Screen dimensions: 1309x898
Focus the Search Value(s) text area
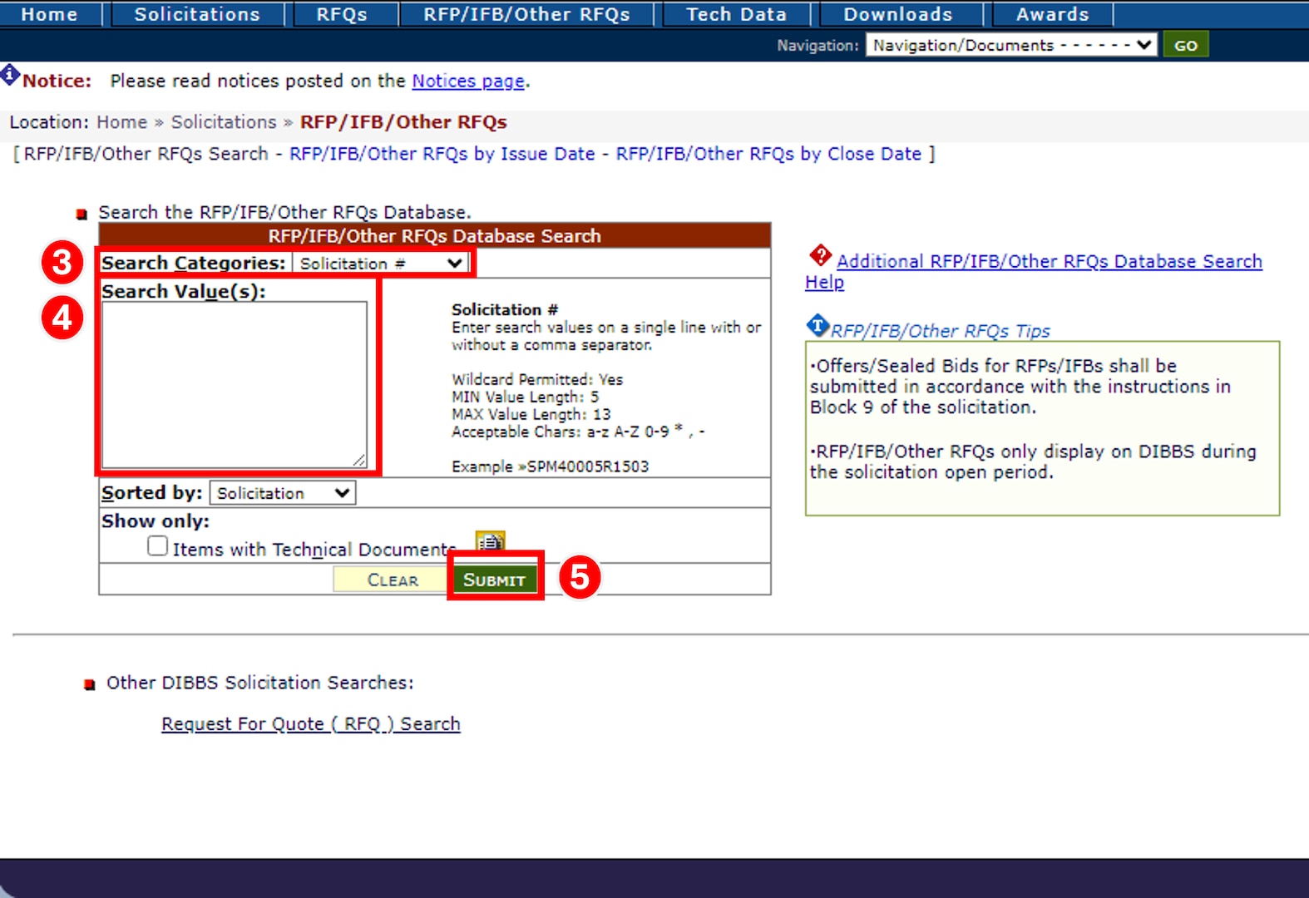(x=234, y=385)
